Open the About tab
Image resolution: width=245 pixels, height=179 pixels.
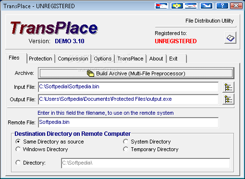coord(156,59)
